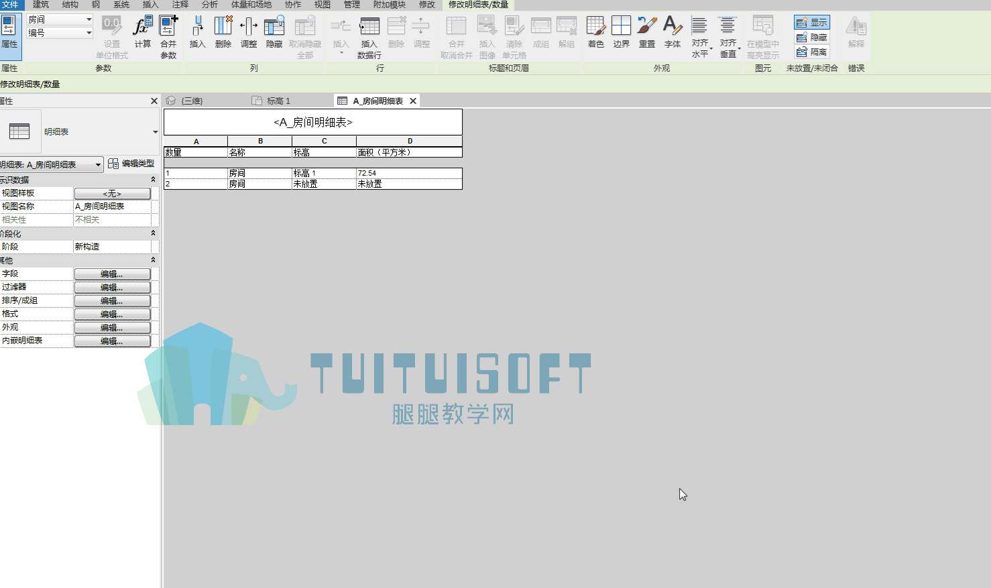The width and height of the screenshot is (991, 588).
Task: Toggle 显示 (Show) unplaced rooms
Action: point(812,23)
